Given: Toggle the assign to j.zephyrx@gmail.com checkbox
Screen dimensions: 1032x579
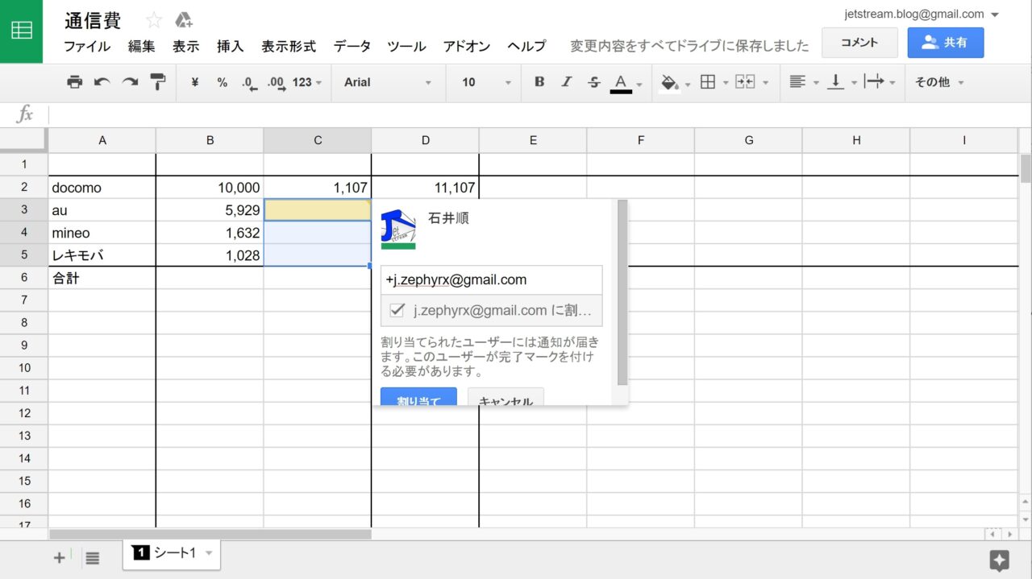Looking at the screenshot, I should [x=397, y=310].
